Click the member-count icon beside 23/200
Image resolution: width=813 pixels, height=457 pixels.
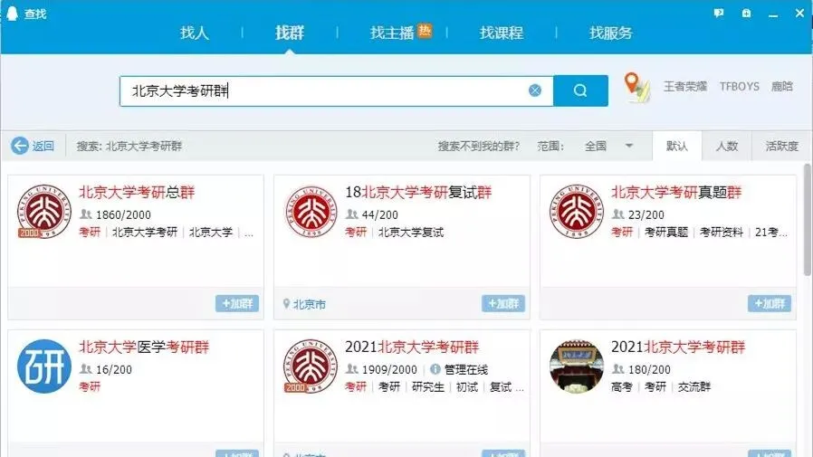[618, 214]
